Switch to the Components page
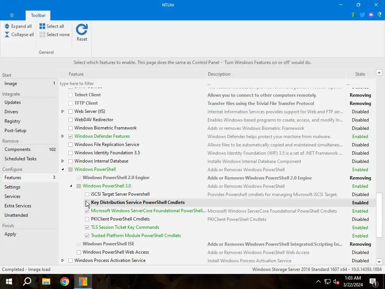The image size is (385, 289). coord(29,149)
